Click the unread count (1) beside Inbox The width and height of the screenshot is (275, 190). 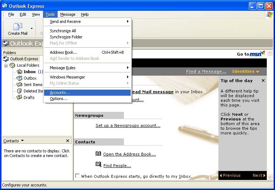pos(40,72)
